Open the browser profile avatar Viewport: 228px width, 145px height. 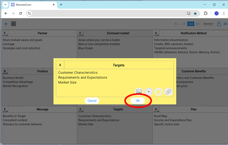(217, 13)
